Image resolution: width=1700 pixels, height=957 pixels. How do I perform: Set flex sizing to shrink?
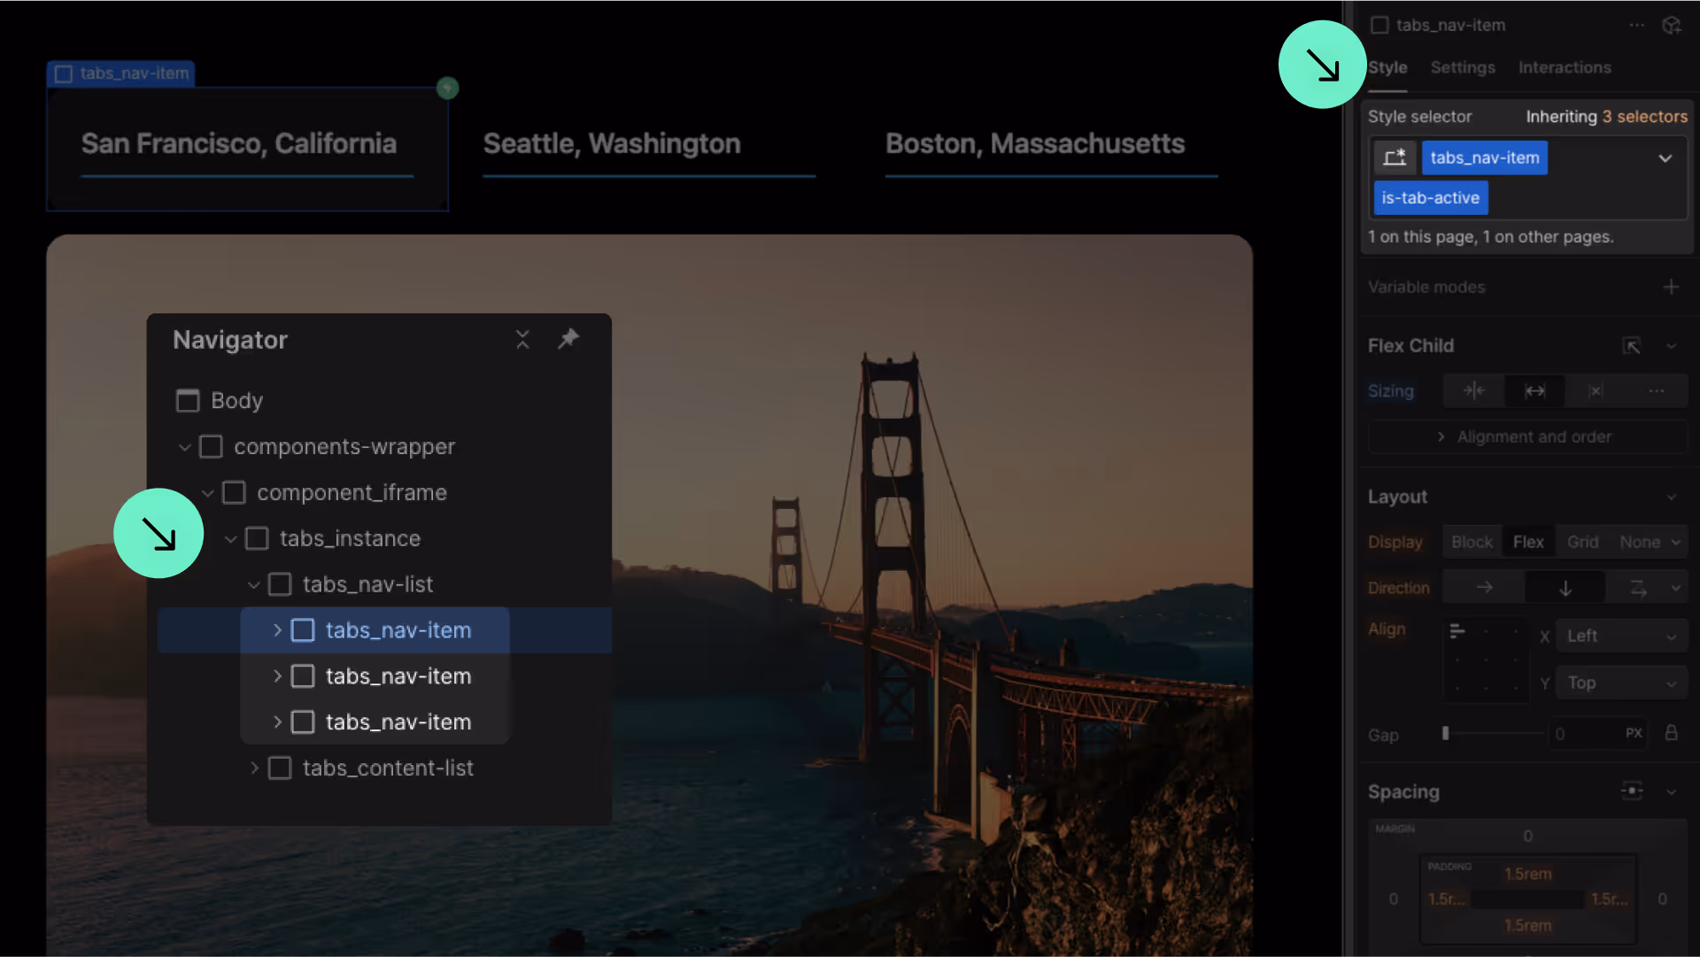tap(1474, 391)
